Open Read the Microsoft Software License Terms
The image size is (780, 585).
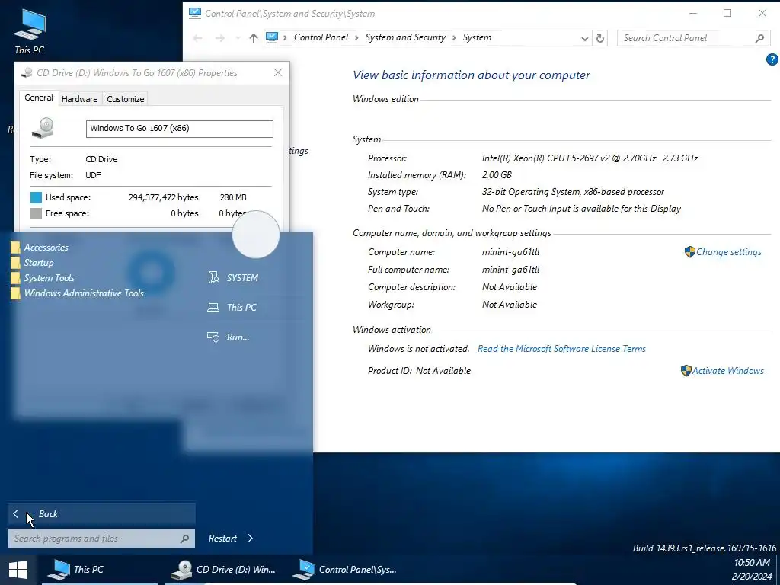click(x=561, y=349)
